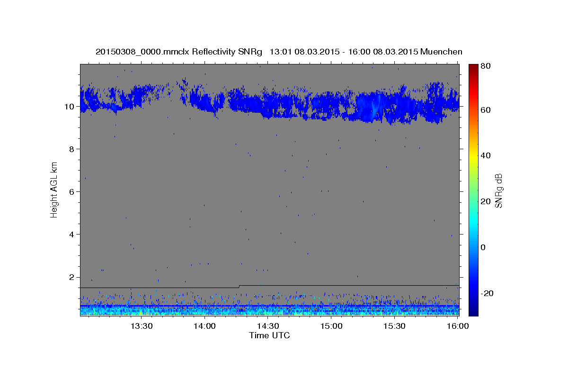
Task: Select the 'Height AGL km' axis label
Action: 54,189
